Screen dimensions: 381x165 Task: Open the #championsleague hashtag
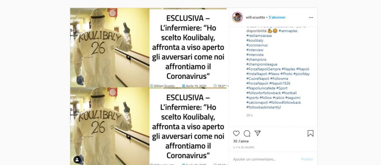click(x=262, y=64)
